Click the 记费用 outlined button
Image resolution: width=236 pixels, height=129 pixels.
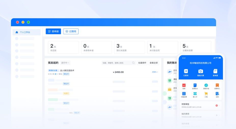click(x=71, y=31)
